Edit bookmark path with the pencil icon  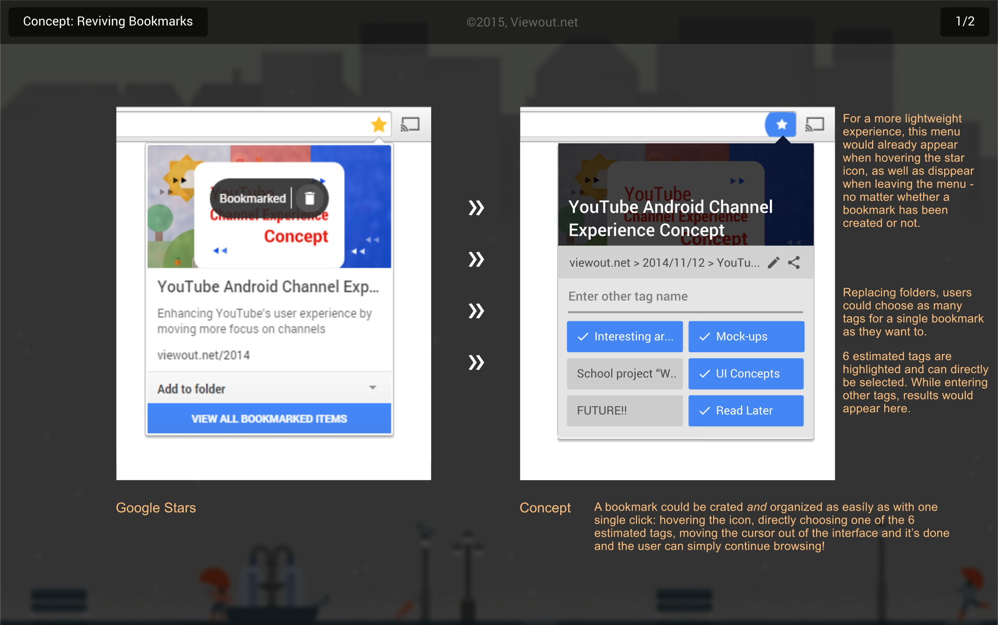pos(774,263)
